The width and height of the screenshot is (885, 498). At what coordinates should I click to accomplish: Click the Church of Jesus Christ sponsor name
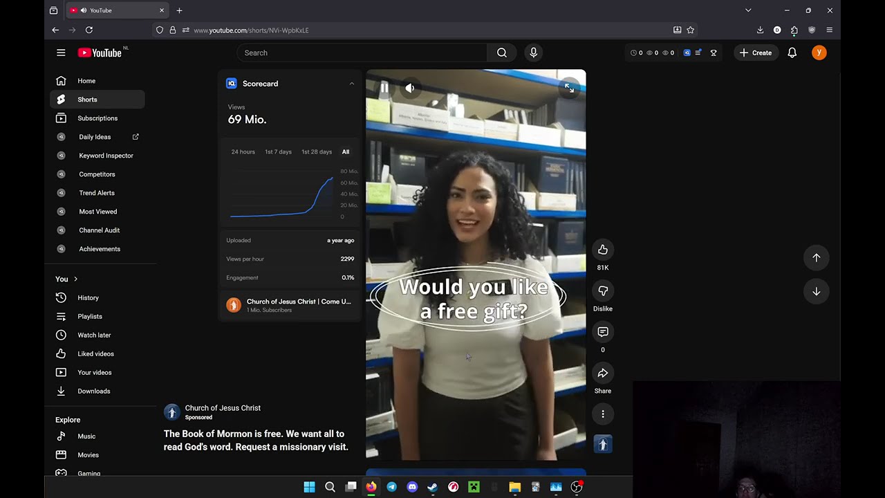[223, 408]
